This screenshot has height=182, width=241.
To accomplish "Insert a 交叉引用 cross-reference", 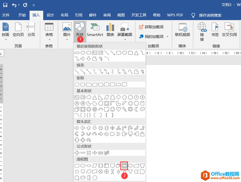I will click(229, 30).
